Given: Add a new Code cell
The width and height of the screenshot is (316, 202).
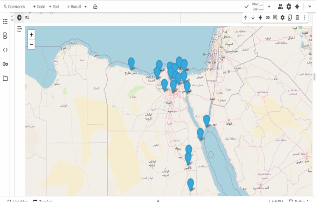Looking at the screenshot, I should pyautogui.click(x=39, y=7).
